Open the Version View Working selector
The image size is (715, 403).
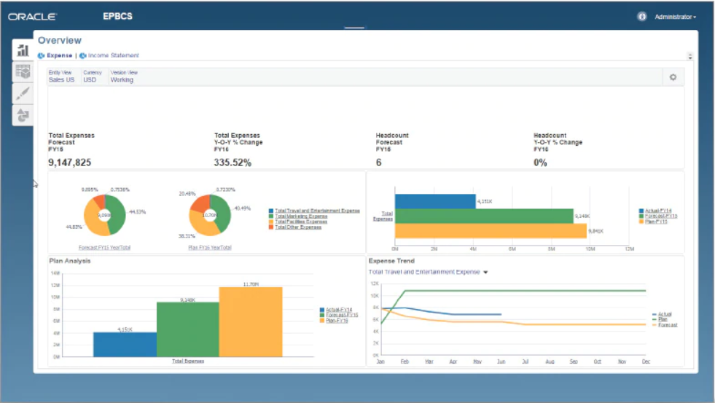(x=122, y=80)
